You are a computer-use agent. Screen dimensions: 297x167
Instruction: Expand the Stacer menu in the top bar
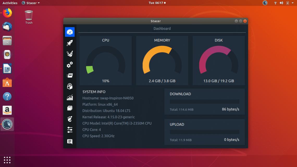[x=30, y=3]
